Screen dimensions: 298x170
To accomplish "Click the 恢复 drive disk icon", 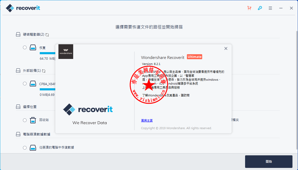I will (x=33, y=47).
